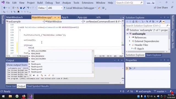Switch to the Error List tab
This screenshot has width=176, height=99.
pyautogui.click(x=11, y=86)
